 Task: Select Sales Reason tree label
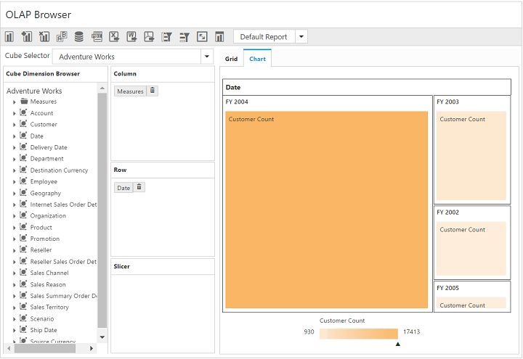[x=48, y=284]
